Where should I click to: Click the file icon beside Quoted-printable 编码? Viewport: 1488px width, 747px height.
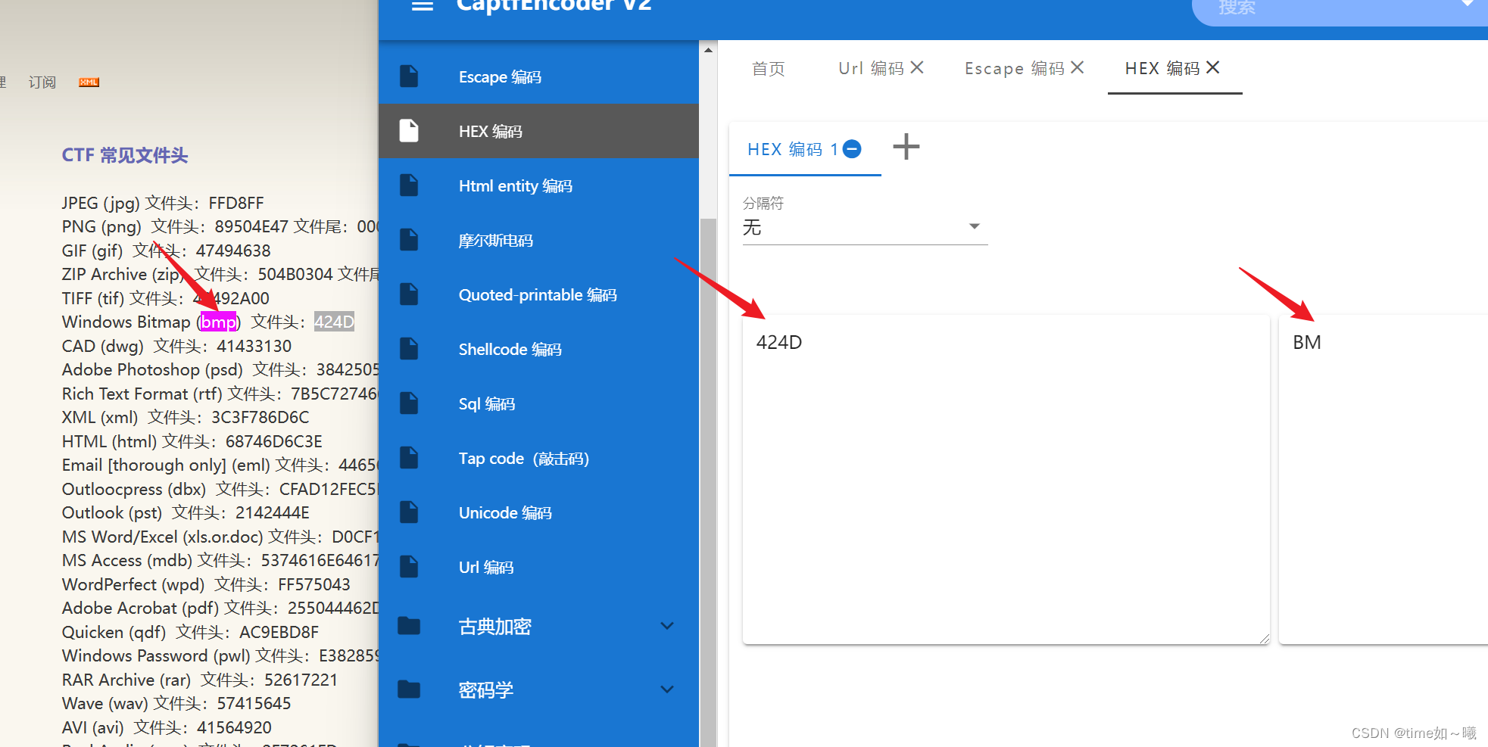pyautogui.click(x=409, y=294)
